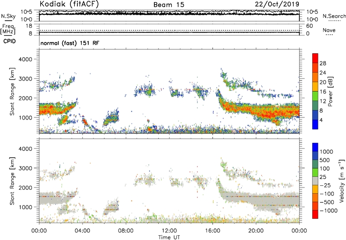
Task: Click the "28" power scale value
Action: [323, 63]
